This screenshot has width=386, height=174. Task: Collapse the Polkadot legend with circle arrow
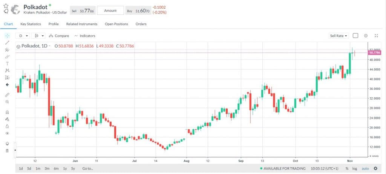click(x=18, y=46)
